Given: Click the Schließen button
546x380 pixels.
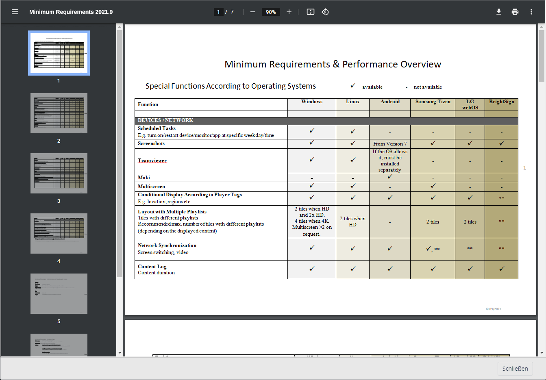Looking at the screenshot, I should (x=515, y=369).
